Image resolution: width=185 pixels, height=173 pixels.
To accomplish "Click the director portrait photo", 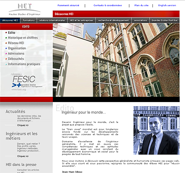I will [x=157, y=130].
